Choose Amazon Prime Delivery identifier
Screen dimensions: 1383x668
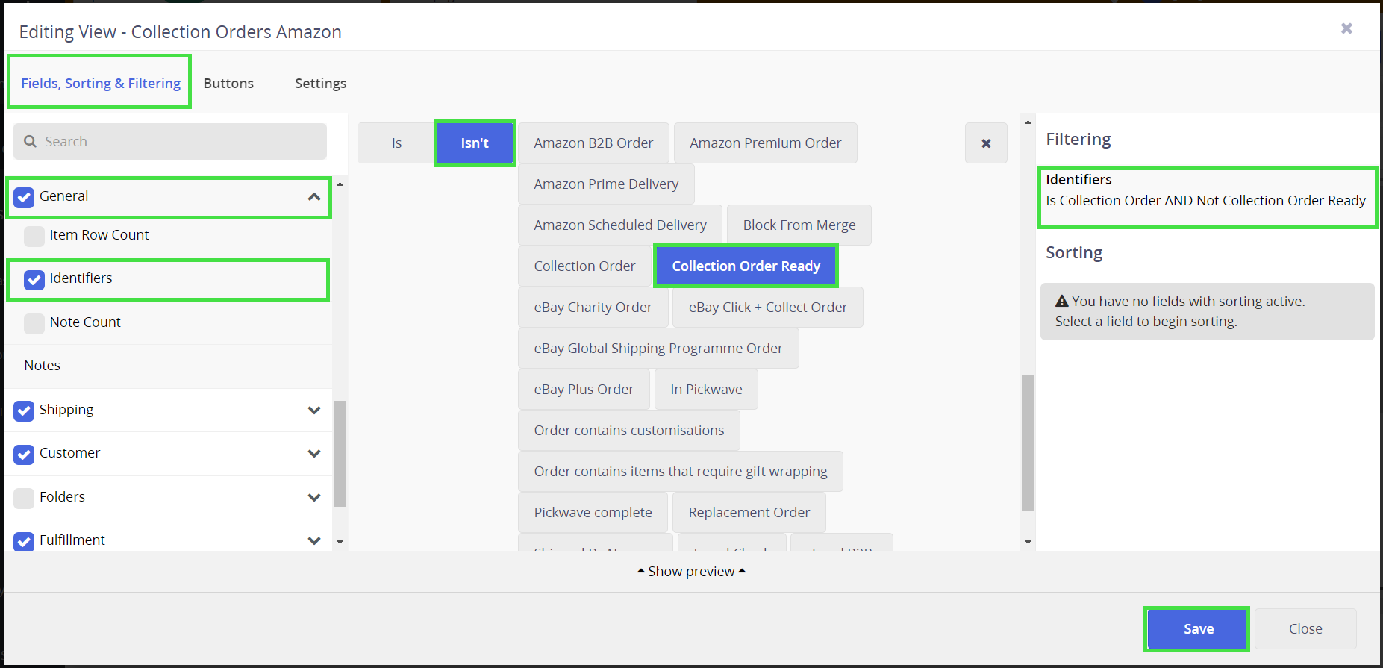coord(606,184)
